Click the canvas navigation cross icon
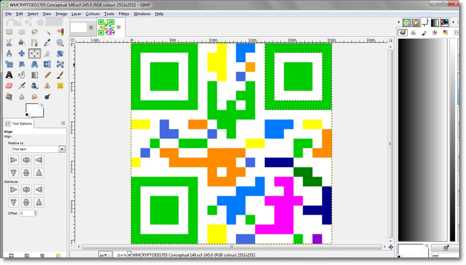Screen dimensions: 466x265 coord(391,247)
